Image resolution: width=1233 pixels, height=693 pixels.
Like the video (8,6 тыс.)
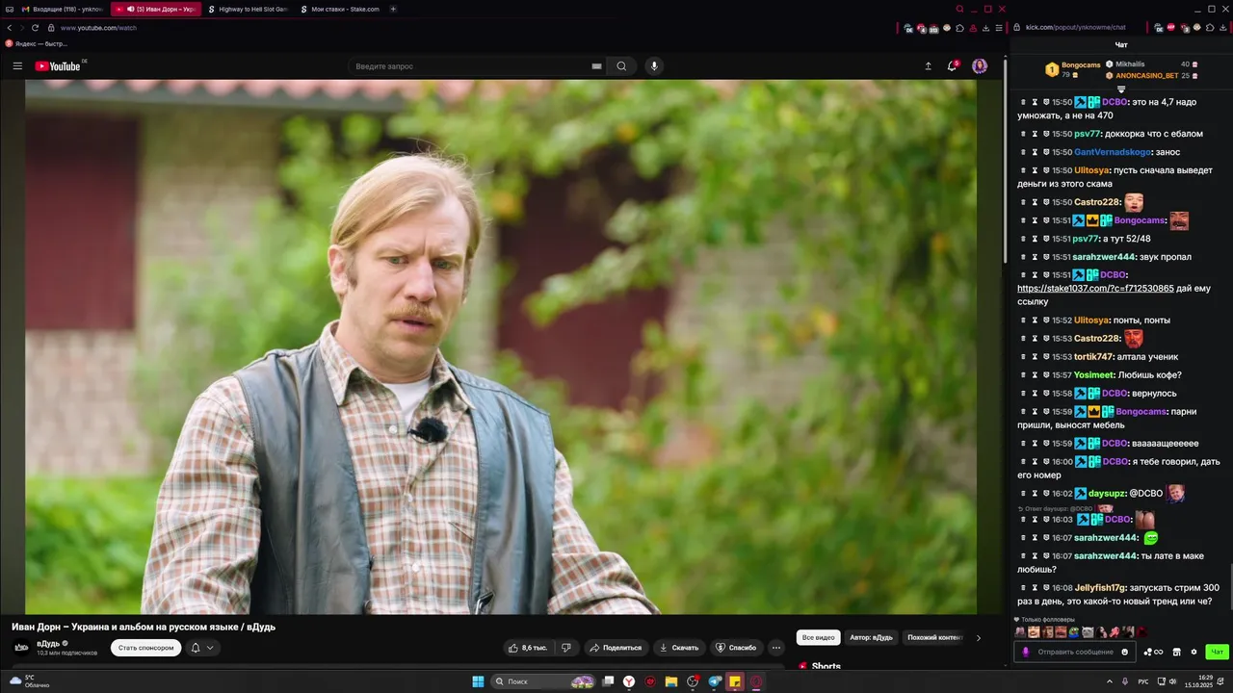click(529, 648)
